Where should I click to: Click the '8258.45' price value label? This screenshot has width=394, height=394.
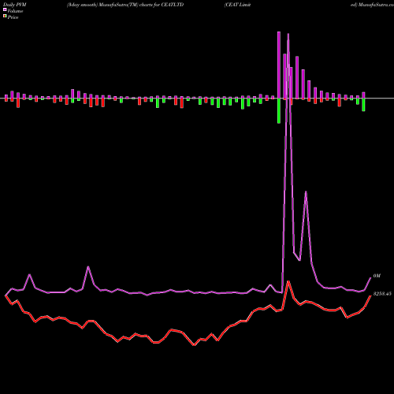(x=382, y=294)
